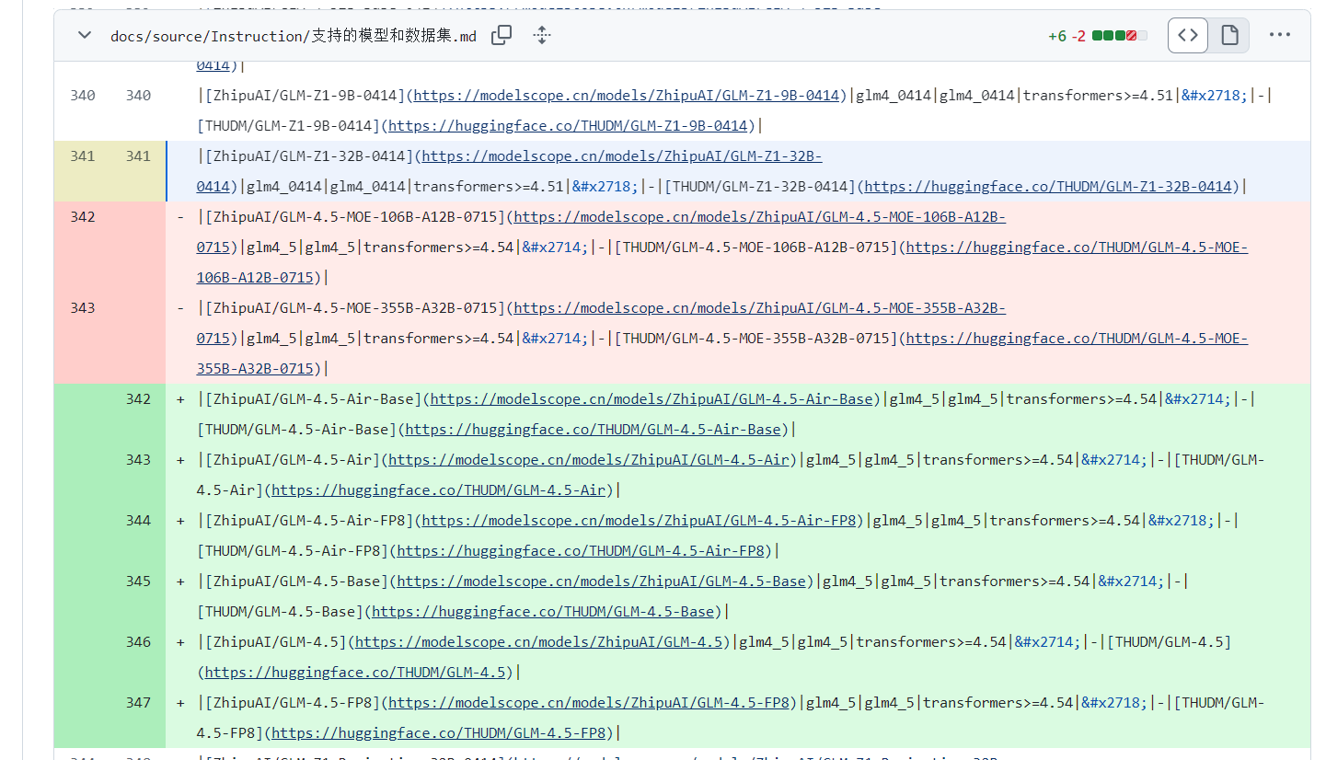The width and height of the screenshot is (1326, 760).
Task: Select deleted line number 342
Action: [x=83, y=217]
